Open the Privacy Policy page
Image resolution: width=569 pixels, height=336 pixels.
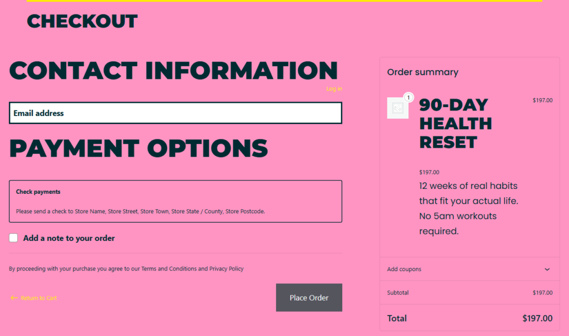coord(226,268)
